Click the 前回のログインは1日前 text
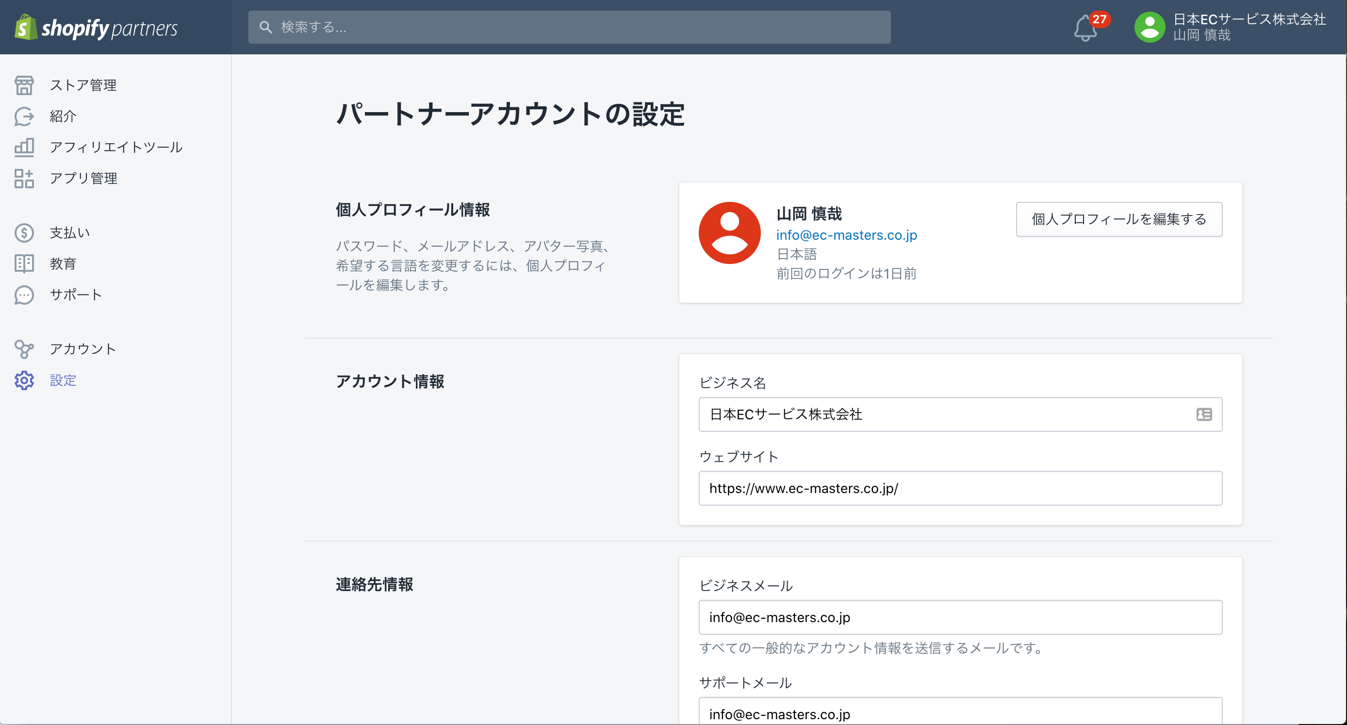Image resolution: width=1347 pixels, height=725 pixels. (847, 274)
